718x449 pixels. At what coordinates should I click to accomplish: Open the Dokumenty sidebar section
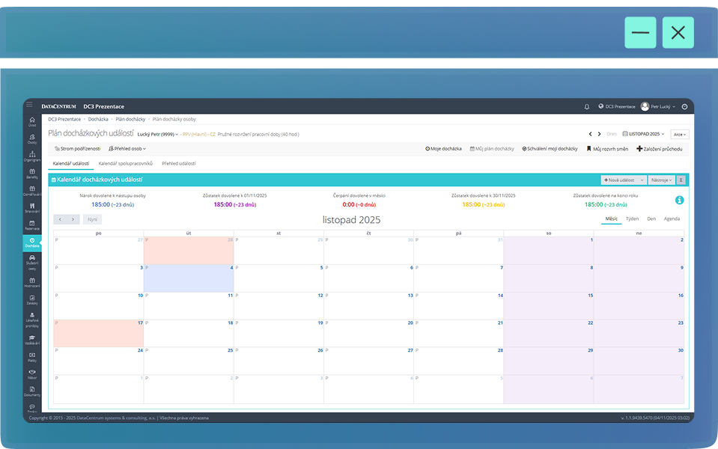coord(32,391)
